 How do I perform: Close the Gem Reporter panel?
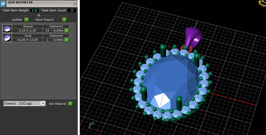(75, 3)
